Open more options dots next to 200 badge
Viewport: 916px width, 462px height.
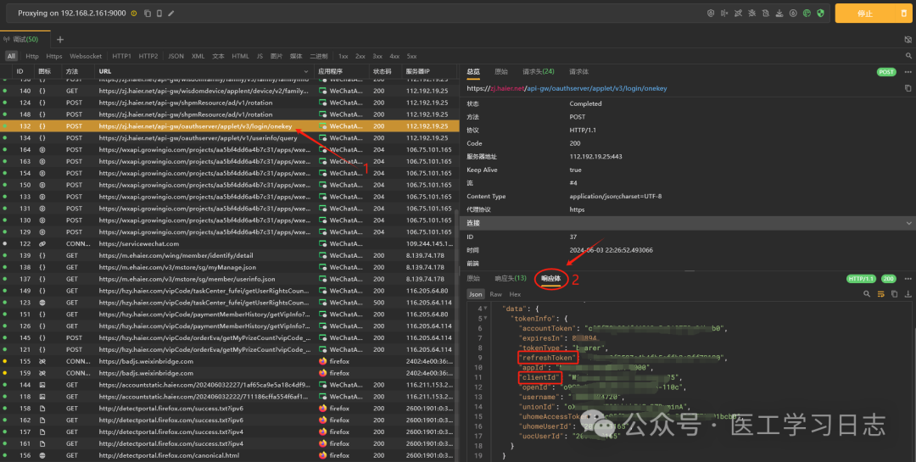[908, 279]
